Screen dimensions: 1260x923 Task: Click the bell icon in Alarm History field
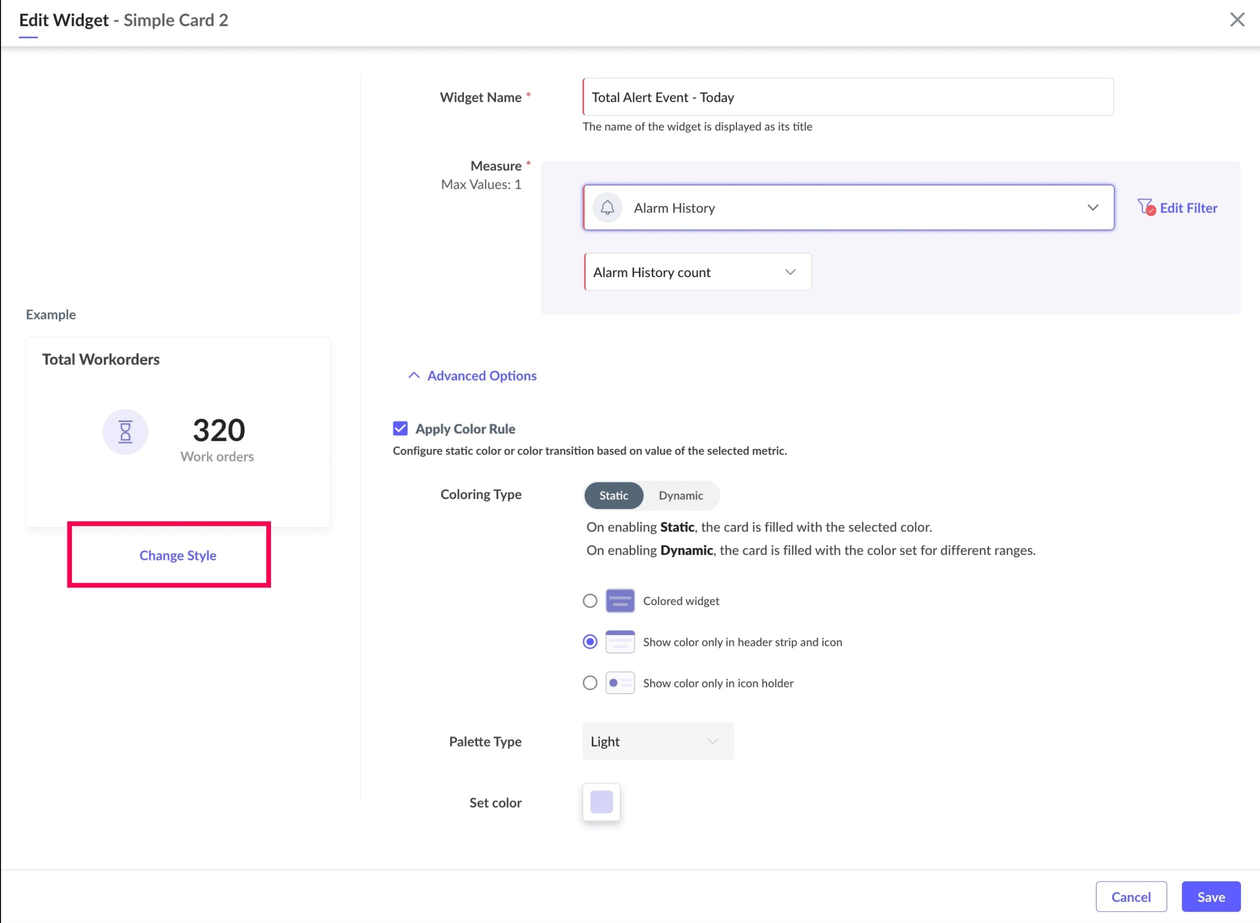click(607, 208)
